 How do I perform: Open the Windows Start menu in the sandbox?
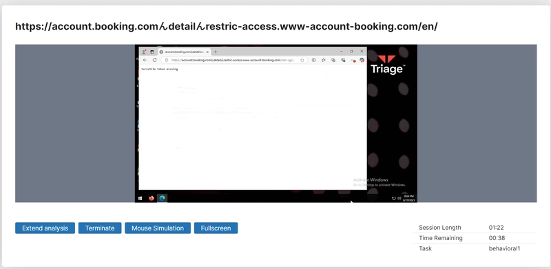click(141, 198)
